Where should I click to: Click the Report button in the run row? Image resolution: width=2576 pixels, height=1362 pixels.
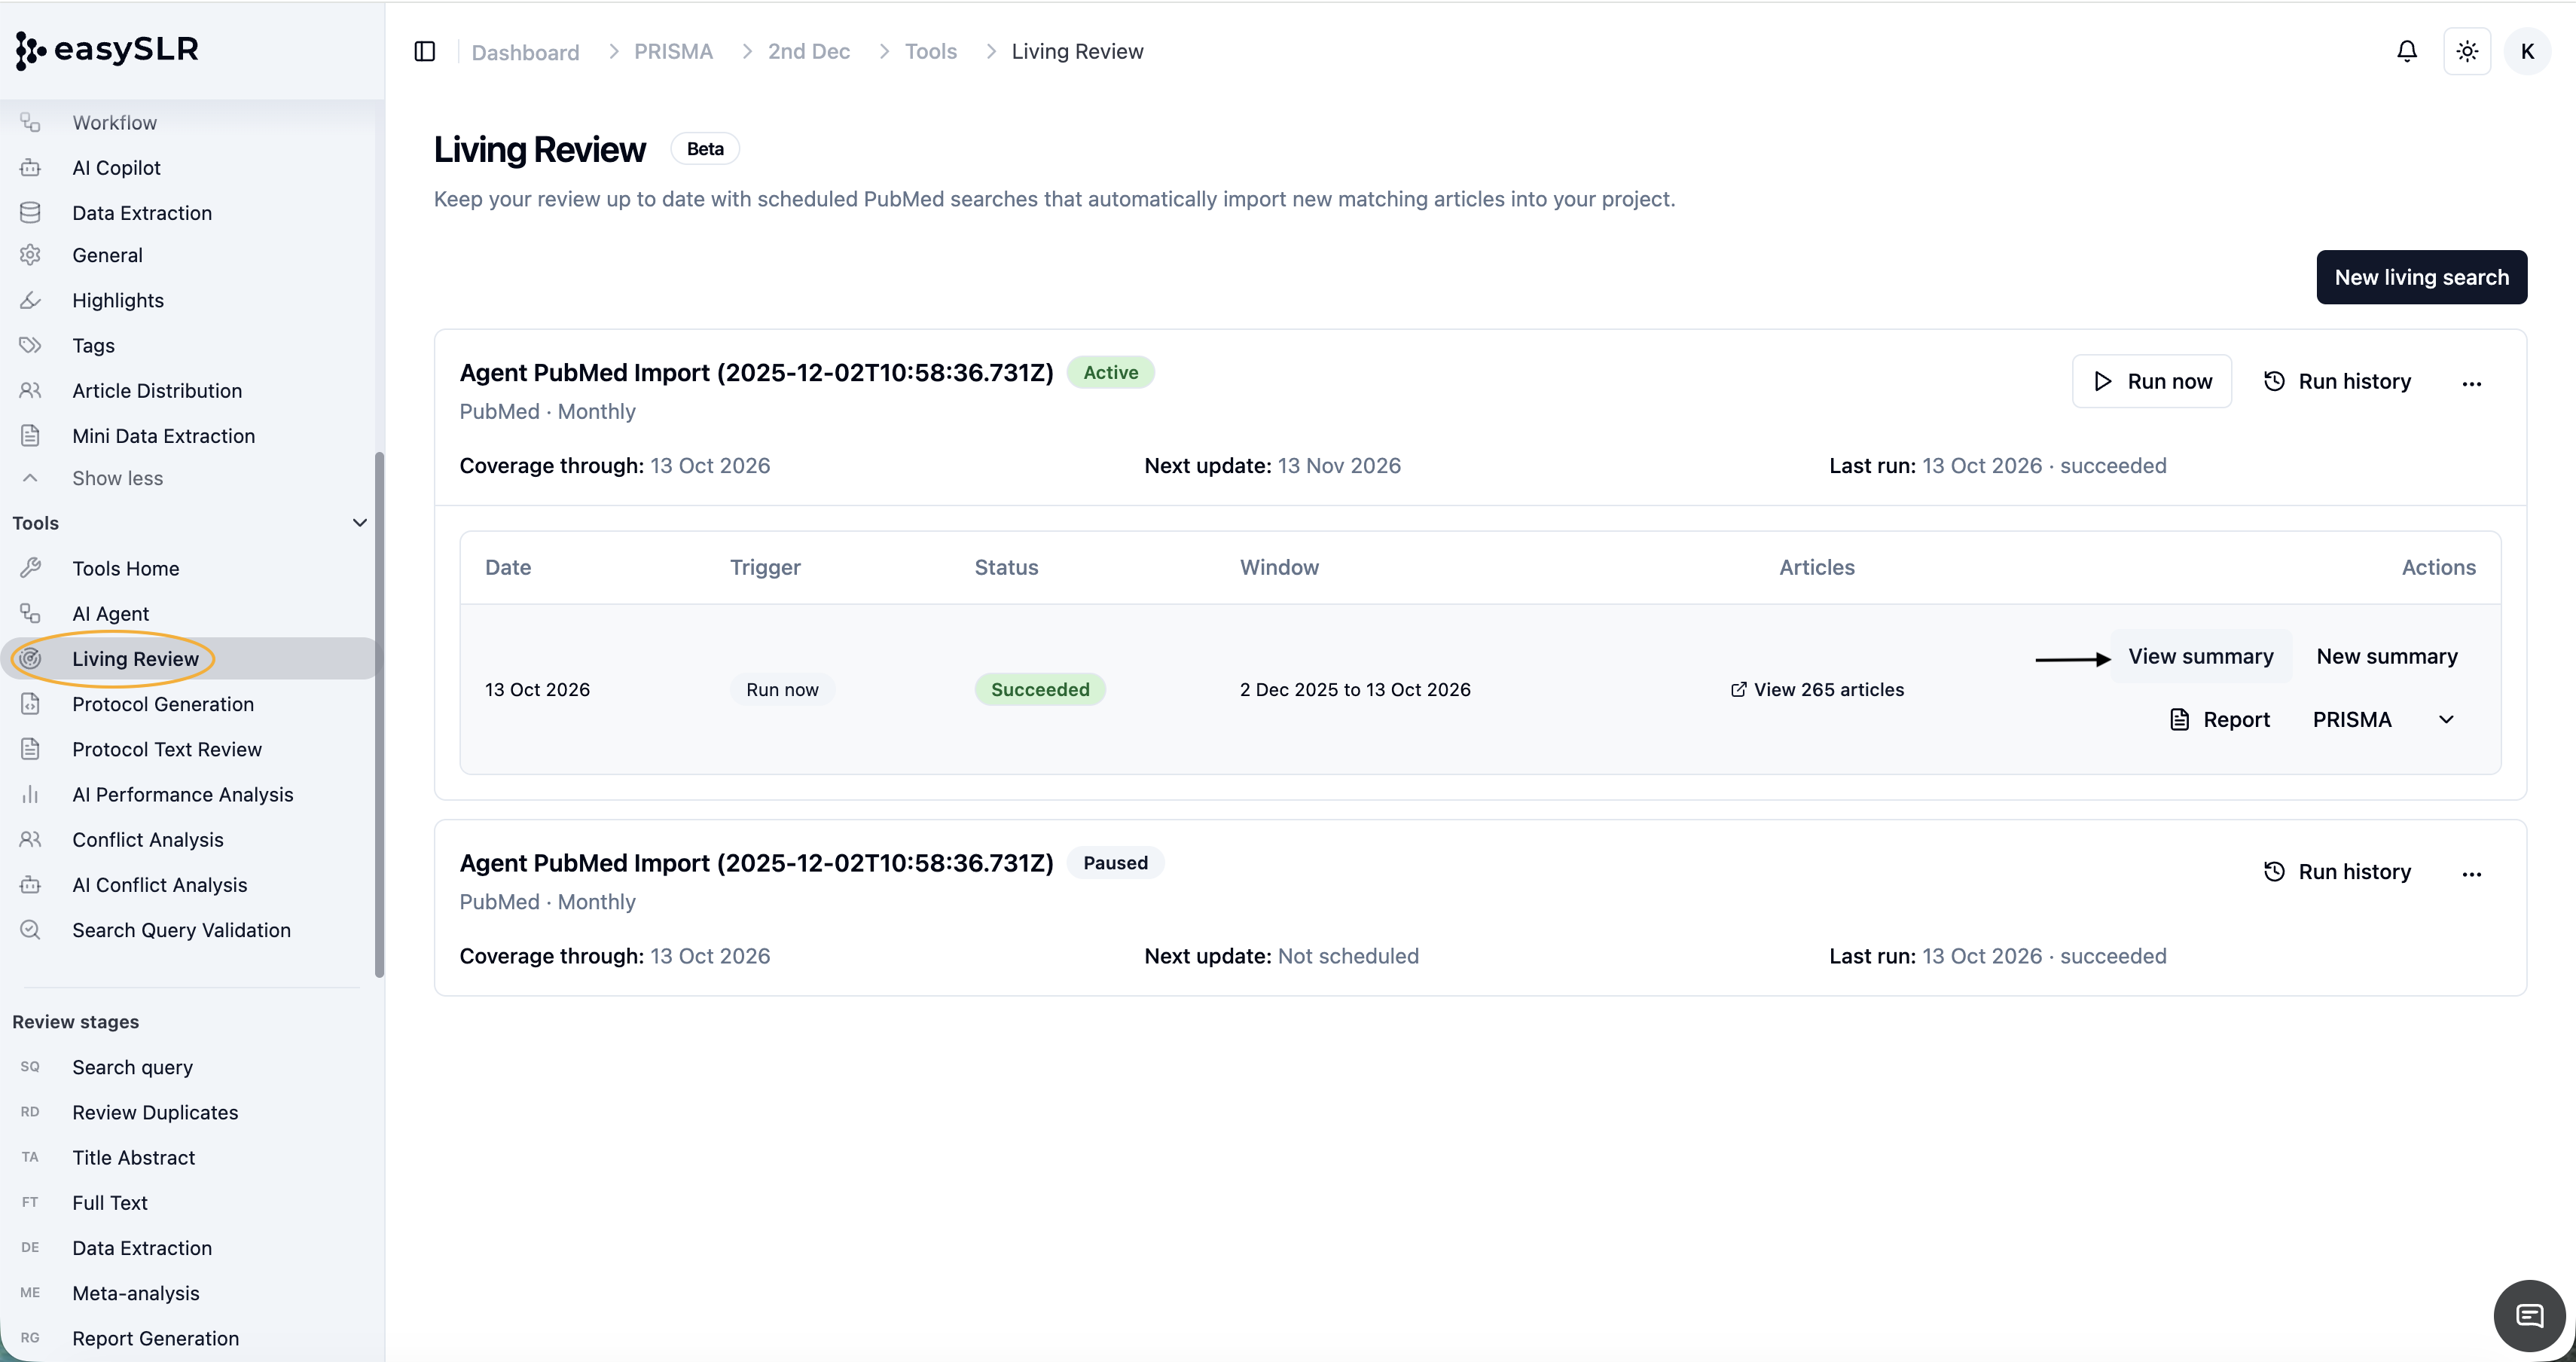pos(2220,720)
